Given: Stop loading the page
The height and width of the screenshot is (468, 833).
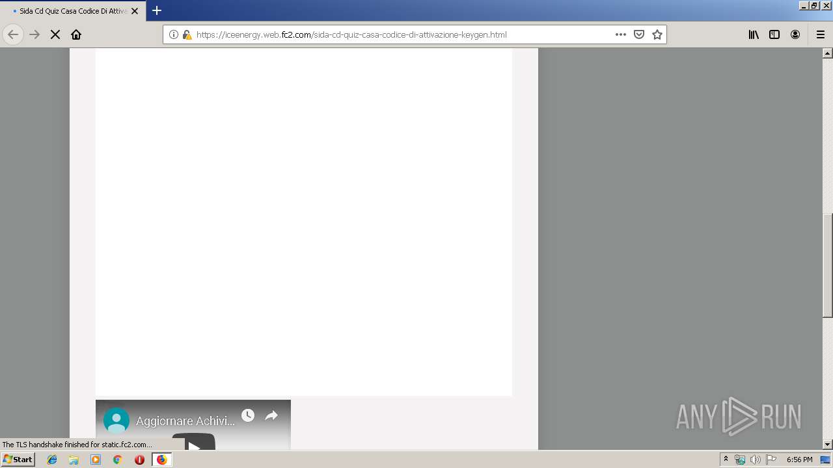Looking at the screenshot, I should click(x=55, y=34).
